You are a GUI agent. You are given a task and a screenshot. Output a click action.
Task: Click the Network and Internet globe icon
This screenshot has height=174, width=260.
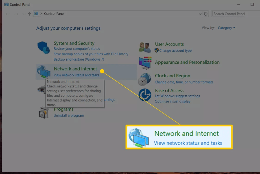tap(43, 72)
